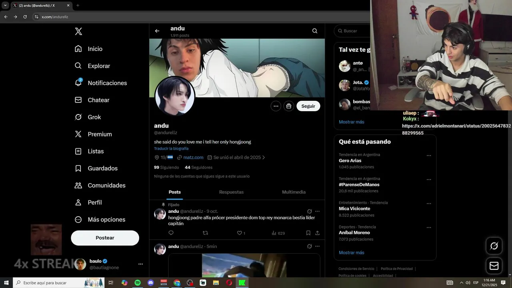Click the gift Premium icon on the profile
Screen dimensions: 512x288
point(289,106)
